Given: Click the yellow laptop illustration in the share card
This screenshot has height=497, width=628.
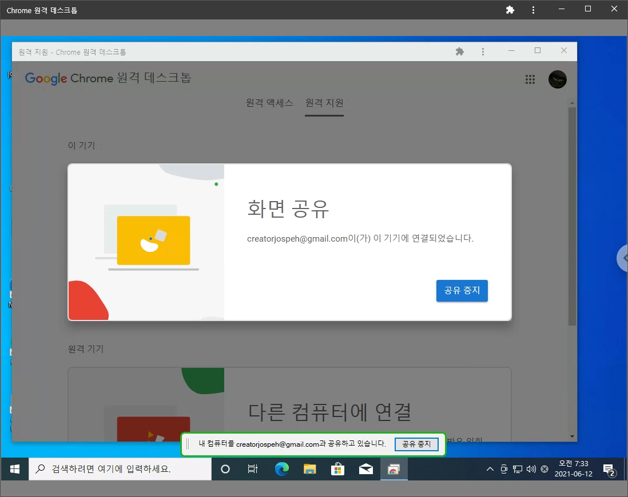Looking at the screenshot, I should pyautogui.click(x=153, y=241).
